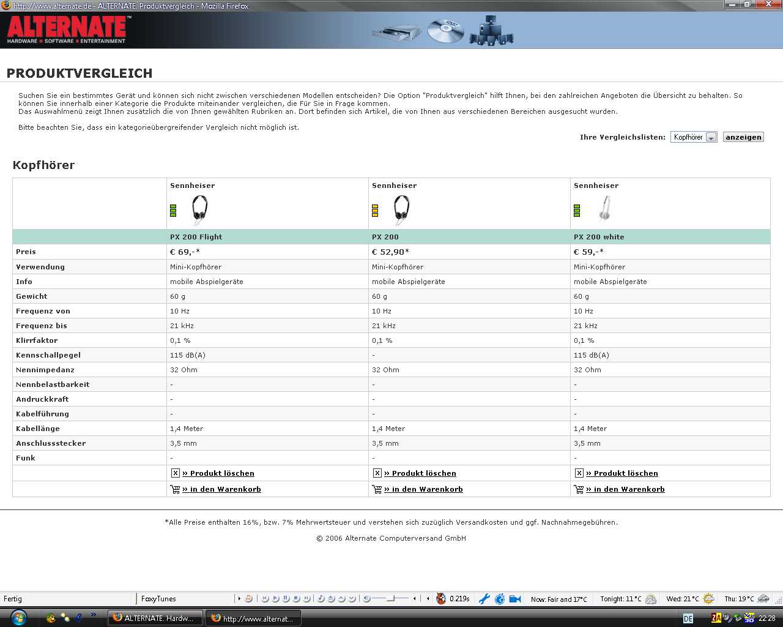Click the cart icon for PX 200 Flight
The width and height of the screenshot is (783, 627).
pos(175,489)
